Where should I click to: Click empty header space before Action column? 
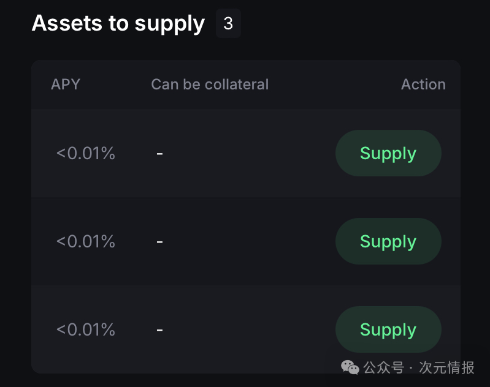(334, 84)
